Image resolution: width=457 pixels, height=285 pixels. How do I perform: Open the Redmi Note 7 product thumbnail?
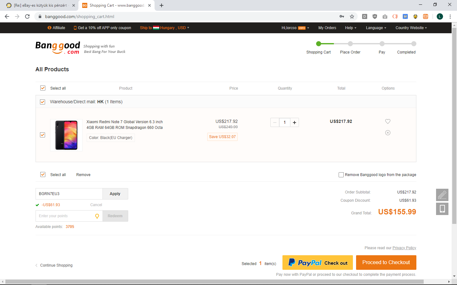[x=66, y=135]
